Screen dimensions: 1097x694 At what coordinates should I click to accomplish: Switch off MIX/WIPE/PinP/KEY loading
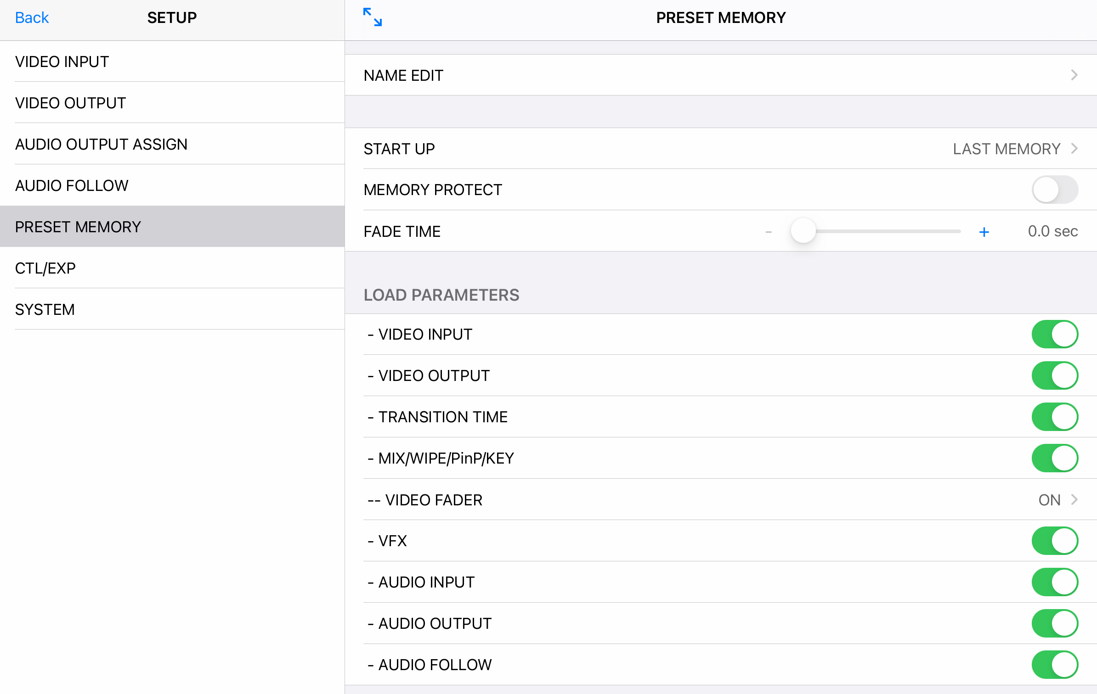coord(1054,458)
